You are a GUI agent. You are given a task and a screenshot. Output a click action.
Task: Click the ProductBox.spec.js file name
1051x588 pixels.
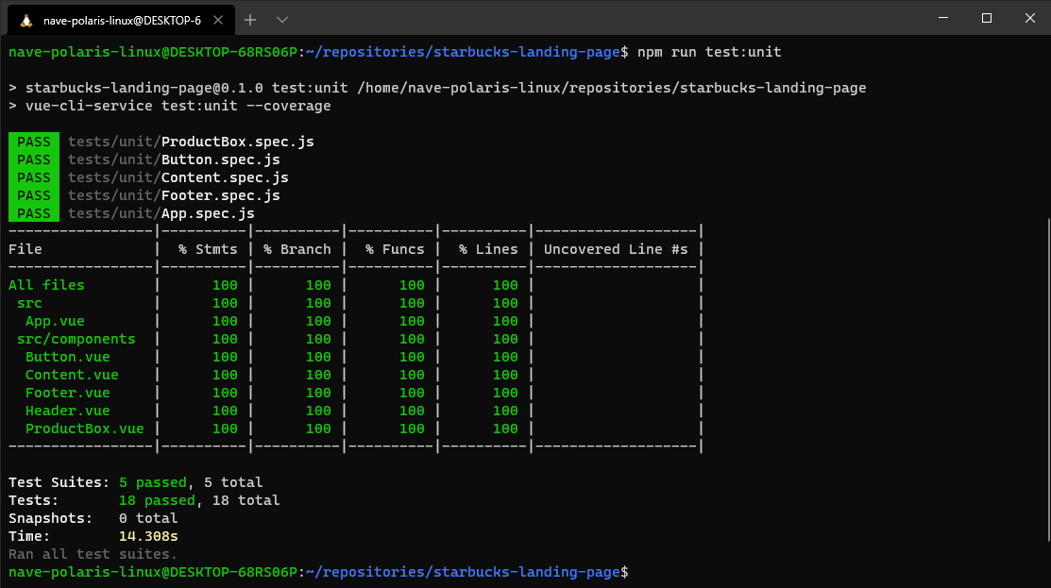(x=237, y=142)
